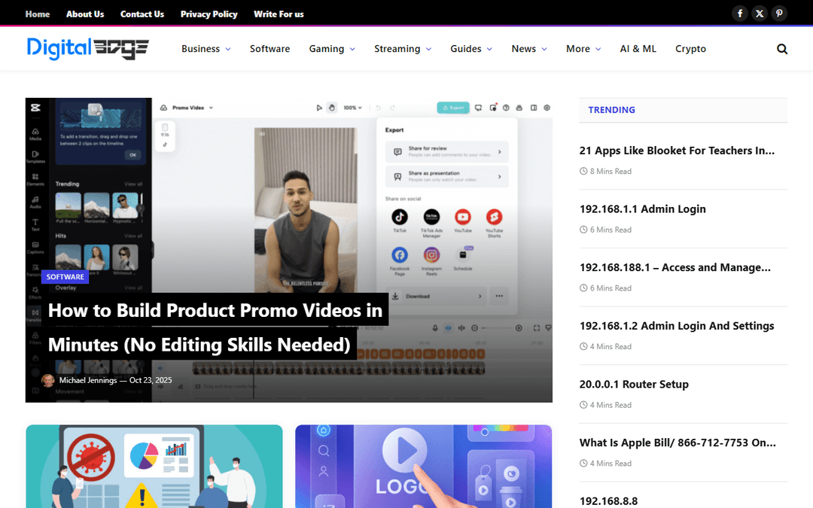This screenshot has height=508, width=813.
Task: Click the TRENDING section heading
Action: 611,110
